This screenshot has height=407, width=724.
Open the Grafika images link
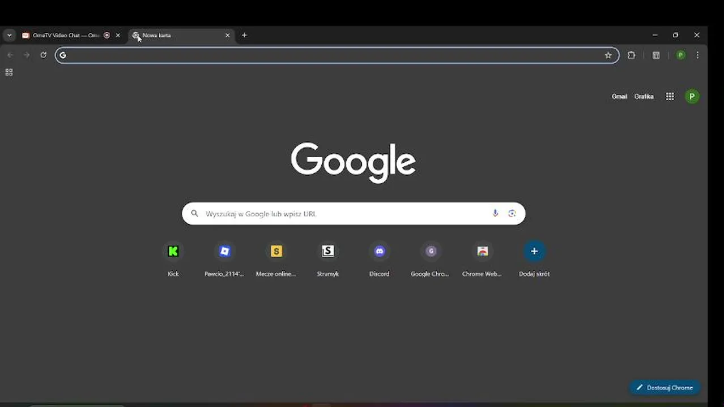[644, 97]
